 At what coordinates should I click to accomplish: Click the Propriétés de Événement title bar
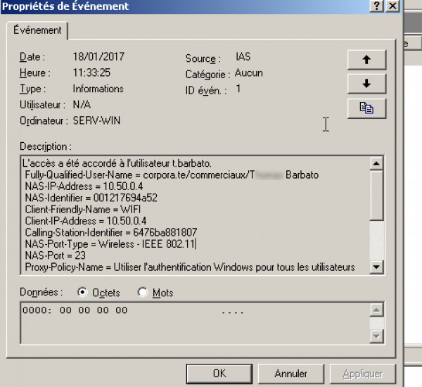point(176,6)
